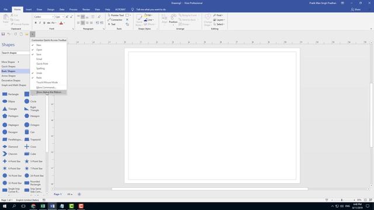The width and height of the screenshot is (374, 210).
Task: Pick the Pentagon shape
Action: click(11, 116)
